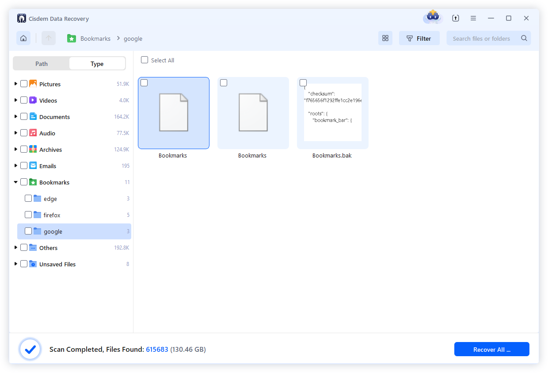548x373 pixels.
Task: Expand the Documents tree item
Action: click(16, 116)
